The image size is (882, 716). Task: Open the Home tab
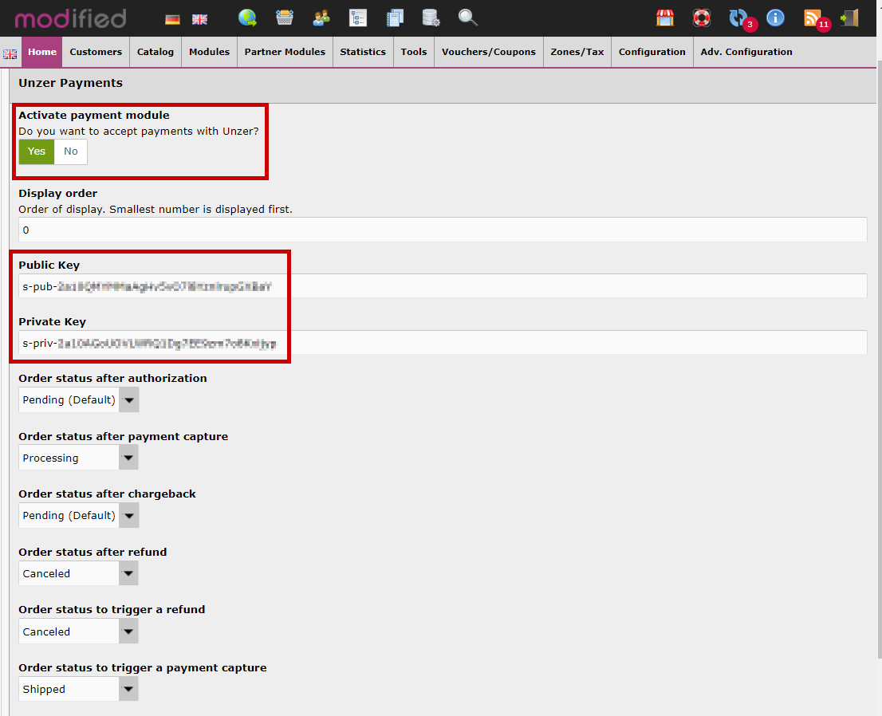click(x=42, y=52)
